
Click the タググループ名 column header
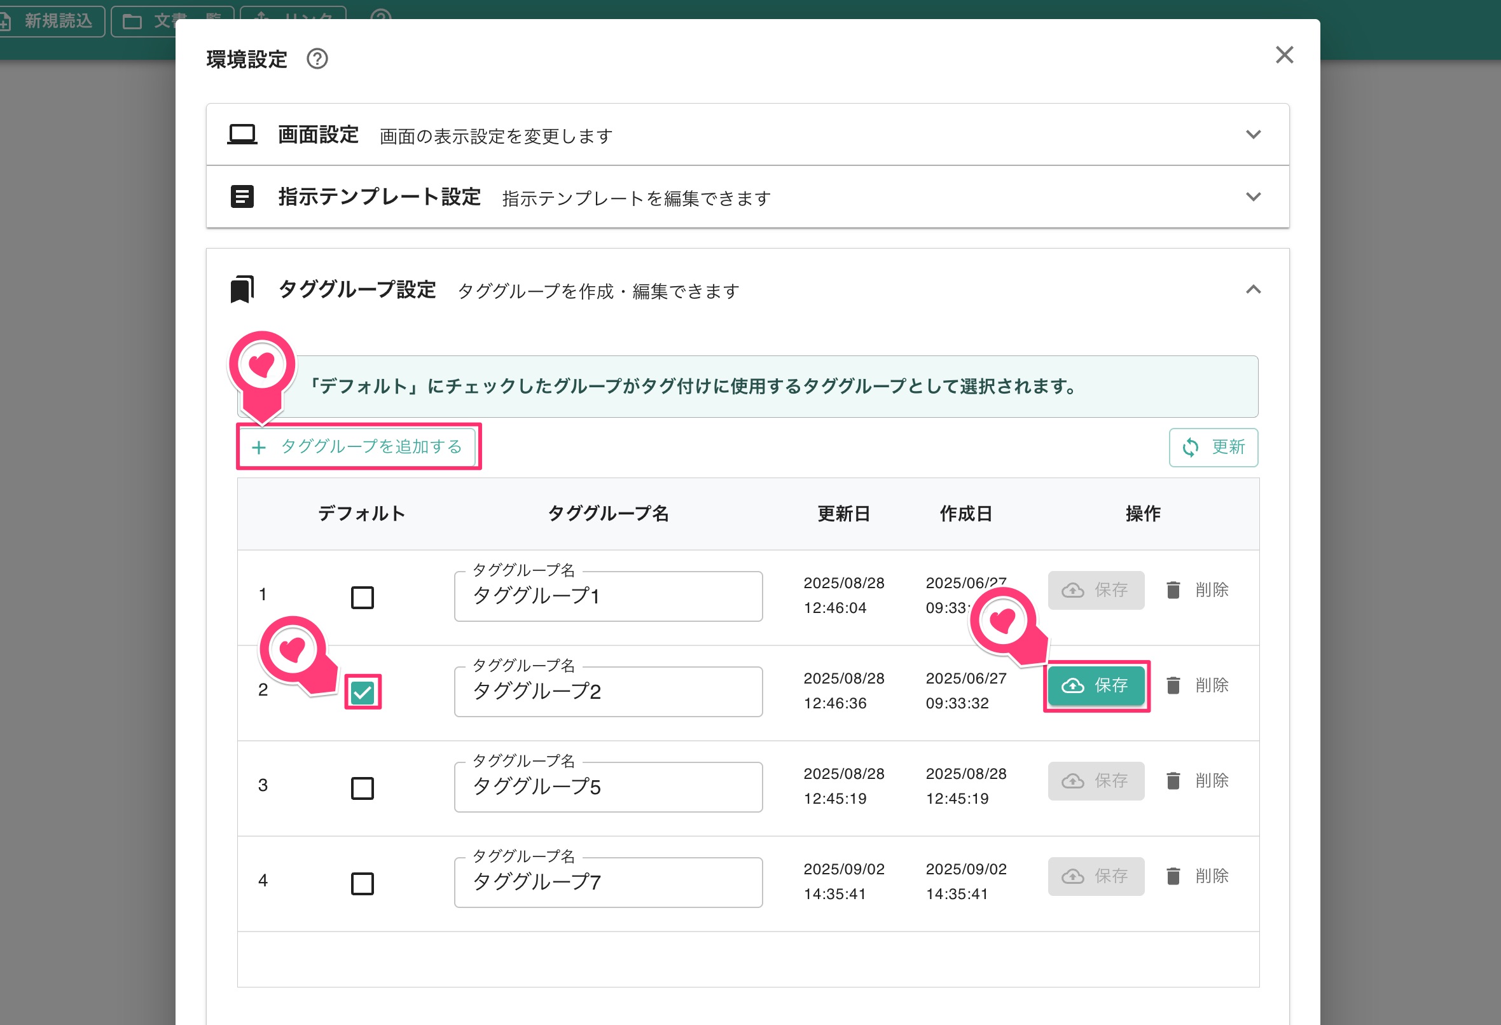[x=608, y=514]
